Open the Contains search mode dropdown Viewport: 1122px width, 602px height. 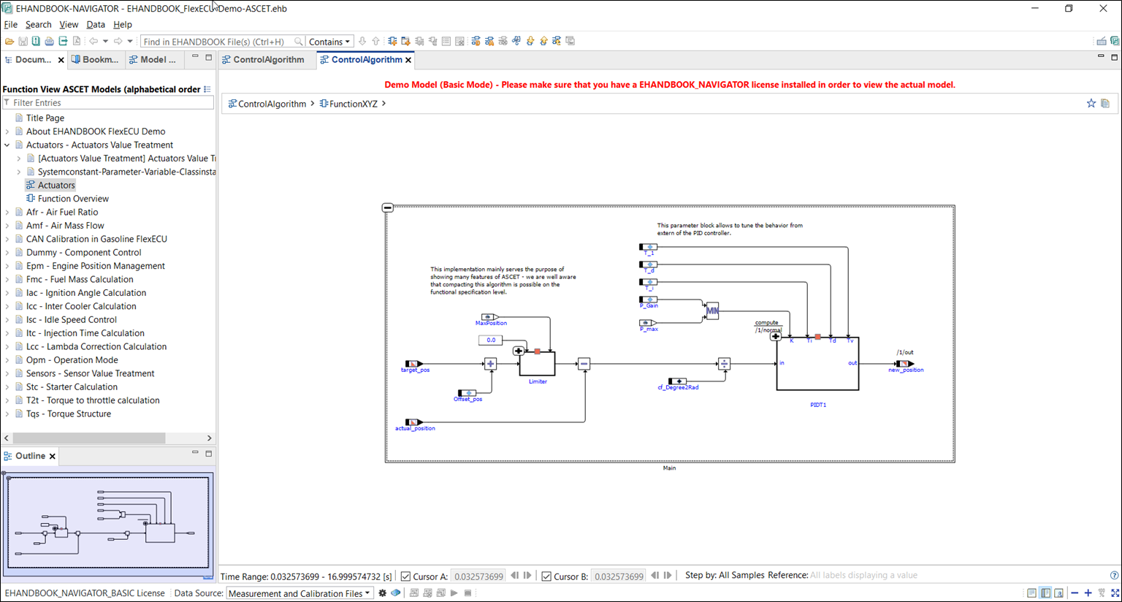point(329,42)
